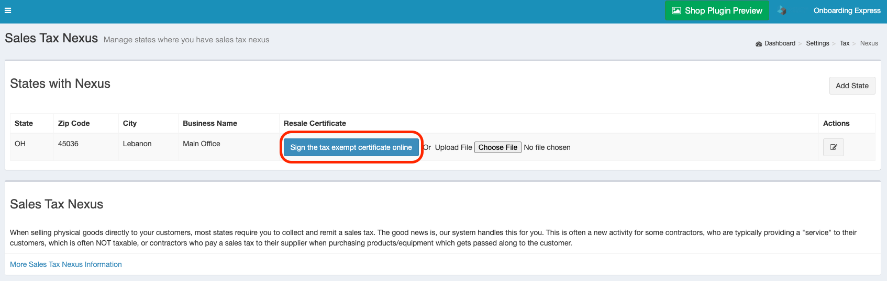Navigate to Tax breadcrumb link
This screenshot has width=887, height=281.
coord(845,43)
